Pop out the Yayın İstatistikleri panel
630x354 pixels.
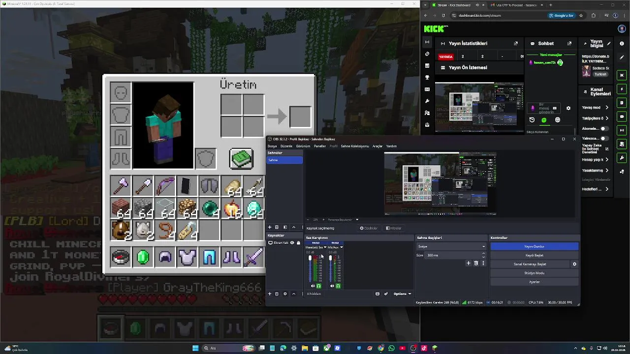click(x=516, y=43)
